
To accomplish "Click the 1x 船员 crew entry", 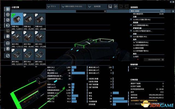I will (x=136, y=56).
